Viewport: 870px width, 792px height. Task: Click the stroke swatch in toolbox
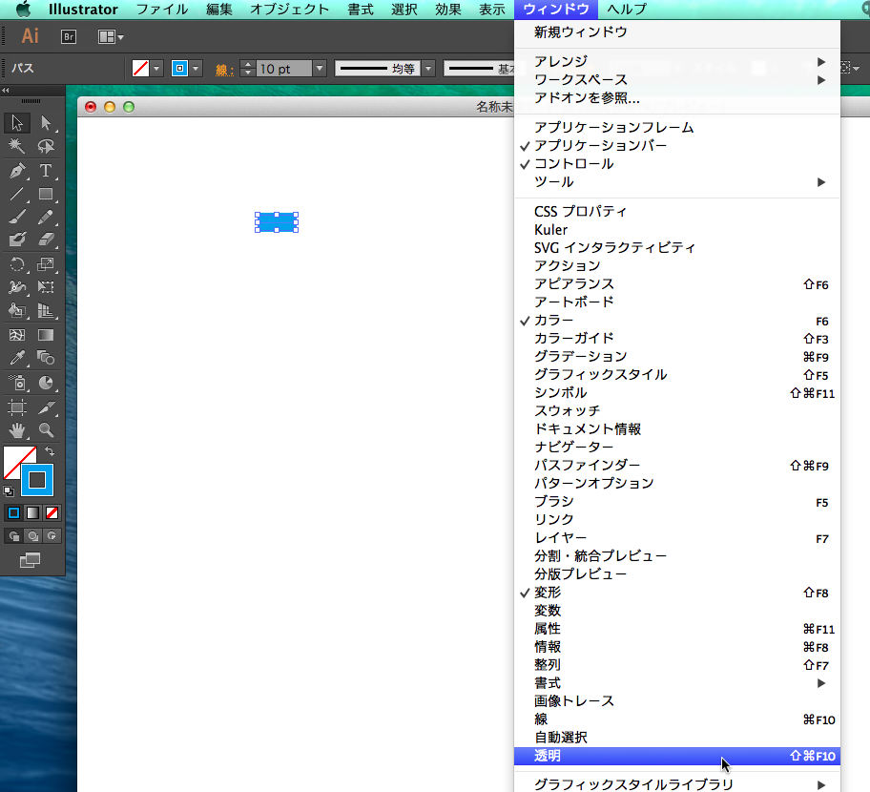(37, 480)
